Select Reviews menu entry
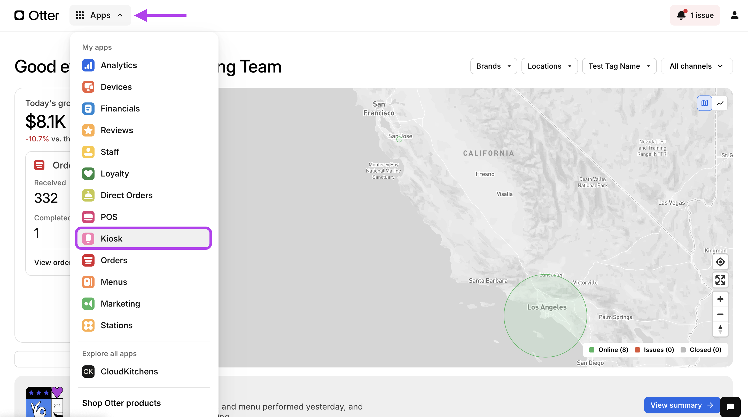Screen dimensions: 748x417 pos(143,130)
